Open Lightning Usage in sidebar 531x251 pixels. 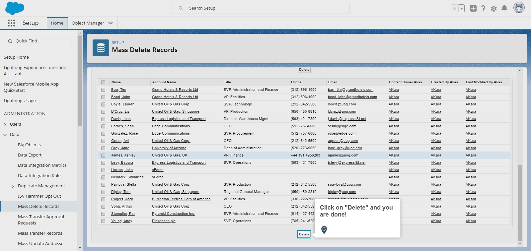(20, 100)
